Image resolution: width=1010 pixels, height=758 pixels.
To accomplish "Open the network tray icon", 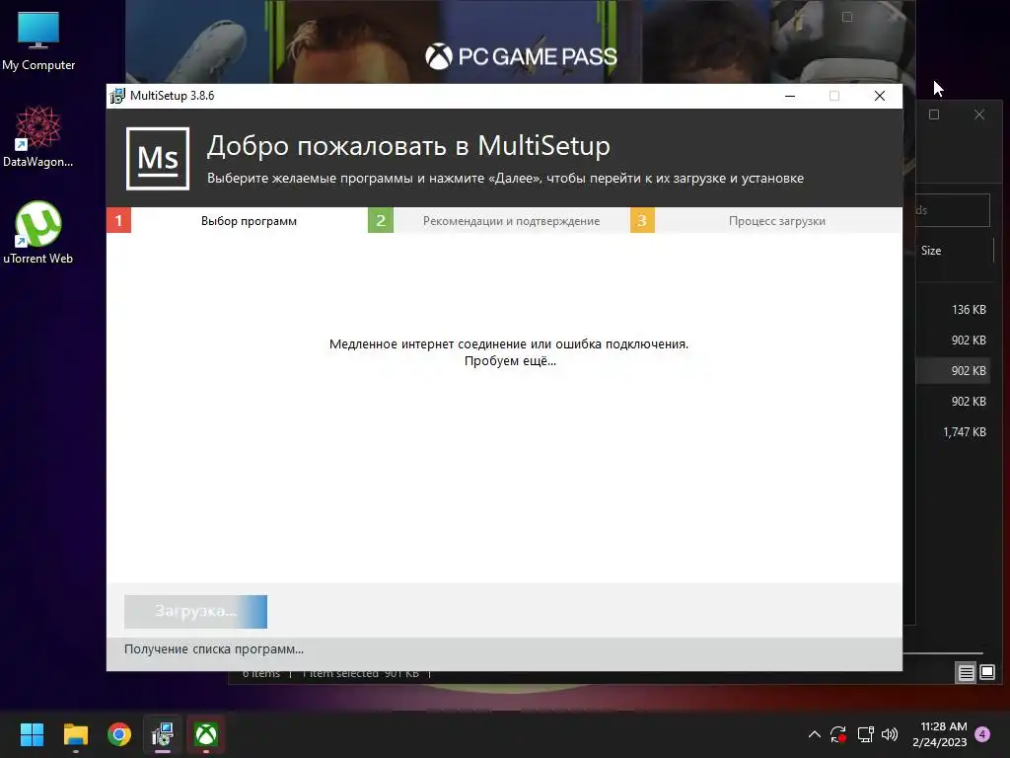I will click(865, 734).
